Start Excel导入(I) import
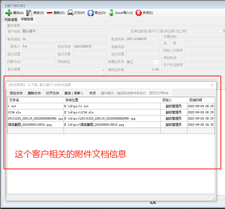This screenshot has width=225, height=209. click(111, 13)
